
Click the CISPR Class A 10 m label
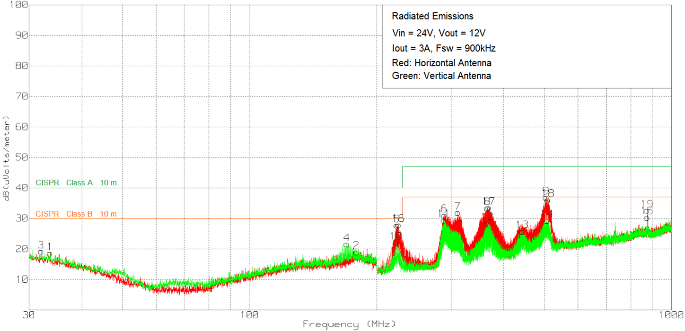[x=76, y=183]
